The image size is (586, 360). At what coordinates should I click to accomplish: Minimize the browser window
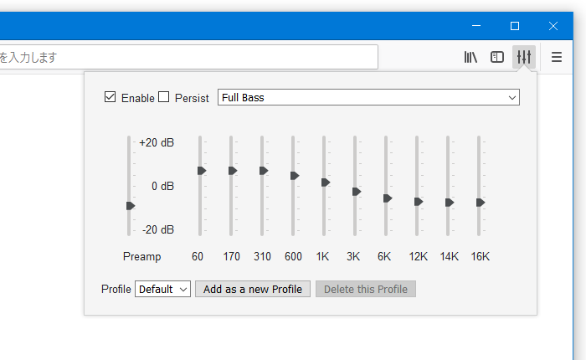coord(476,26)
